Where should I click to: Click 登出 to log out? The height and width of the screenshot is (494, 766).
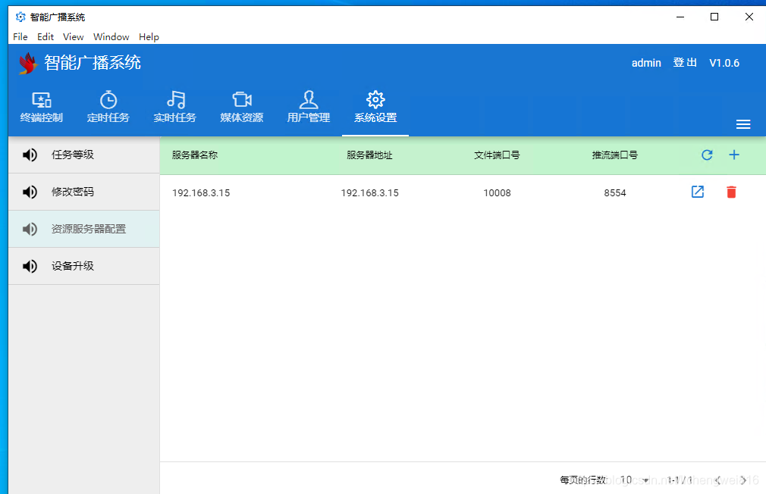[685, 63]
